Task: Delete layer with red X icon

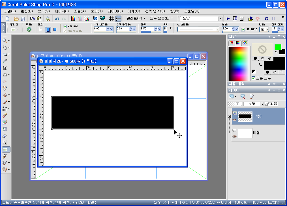Action: [243, 96]
